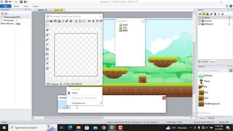Image resolution: width=233 pixels, height=131 pixels.
Task: Click the Mirror horizontally icon
Action: pyautogui.click(x=89, y=21)
